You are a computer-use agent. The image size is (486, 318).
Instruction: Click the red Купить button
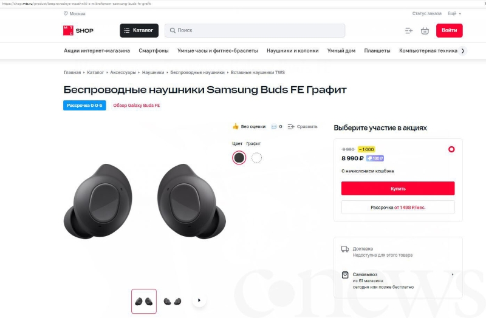398,188
